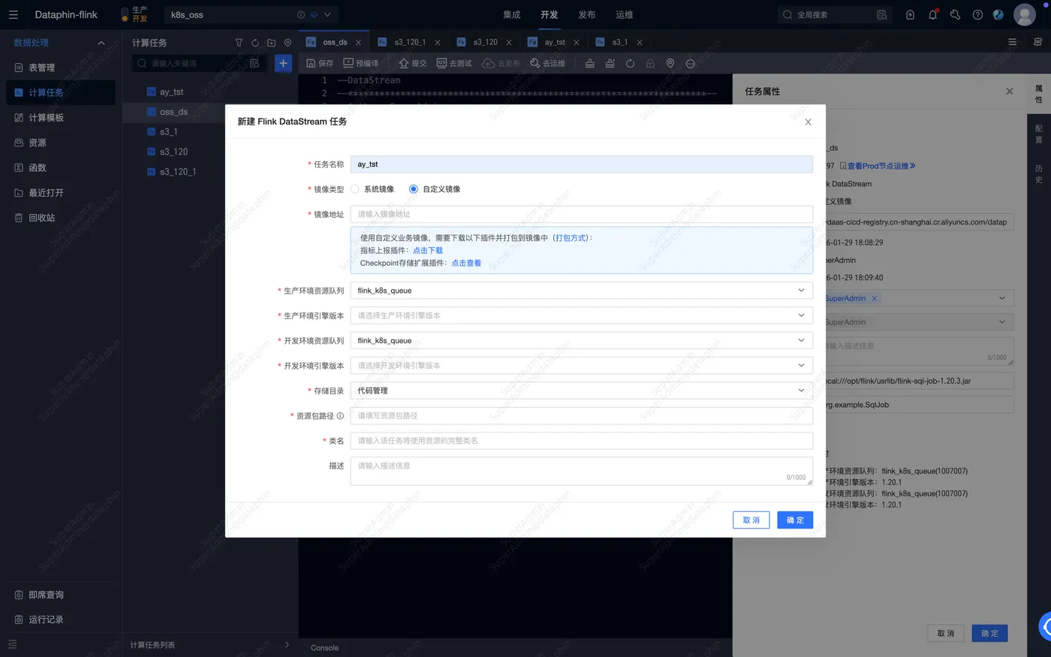The image size is (1051, 657).
Task: Click into the 镜像地址 input field
Action: [x=581, y=214]
